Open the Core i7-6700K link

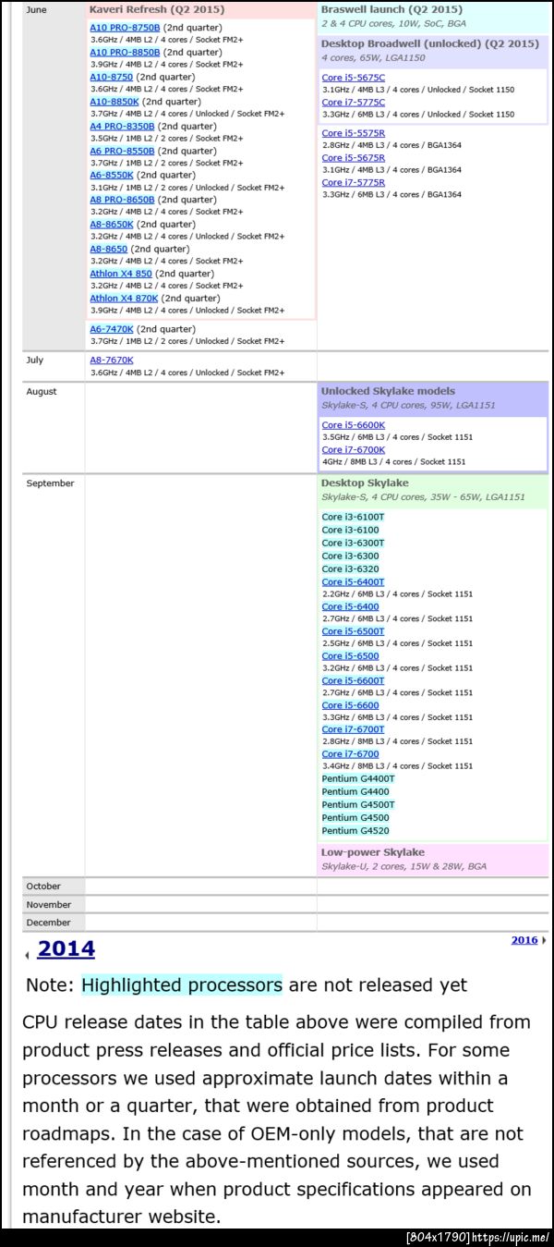point(354,449)
